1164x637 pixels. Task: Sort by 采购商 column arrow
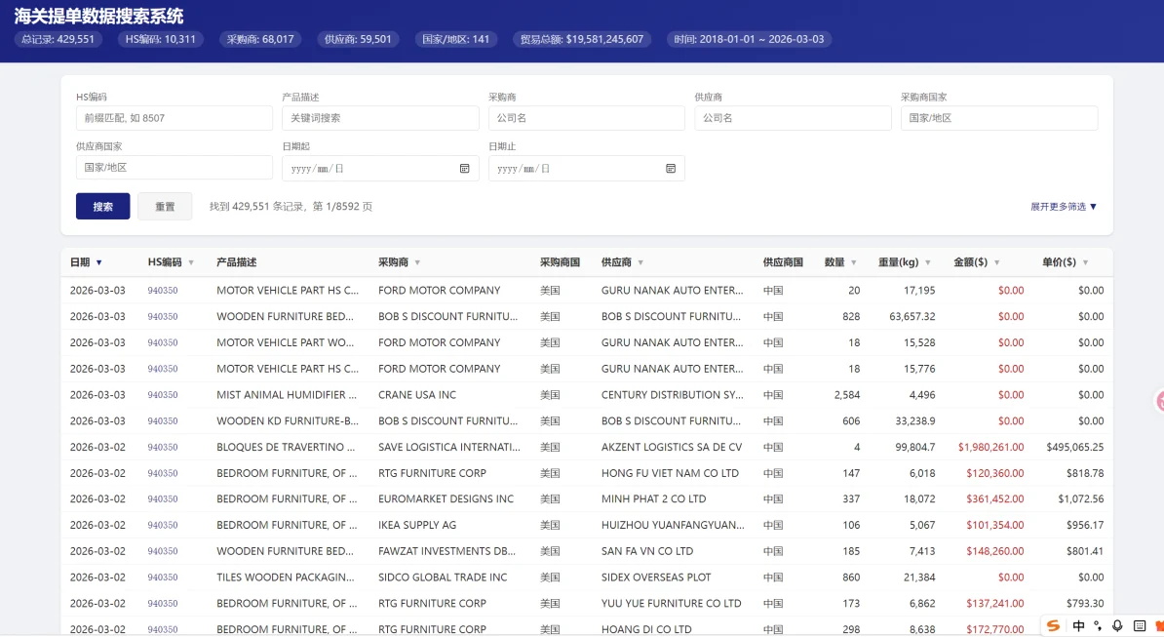(x=417, y=262)
